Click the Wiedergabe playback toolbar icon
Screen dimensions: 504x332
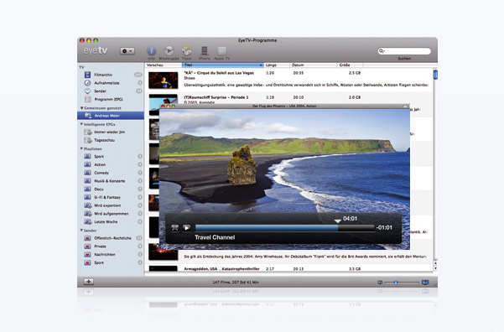click(x=169, y=50)
